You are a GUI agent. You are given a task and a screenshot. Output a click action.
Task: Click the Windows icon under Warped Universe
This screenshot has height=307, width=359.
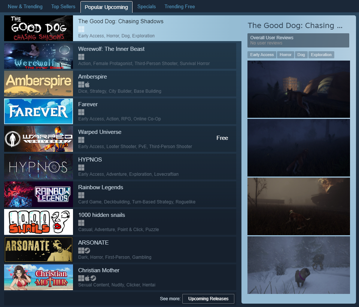coord(81,140)
